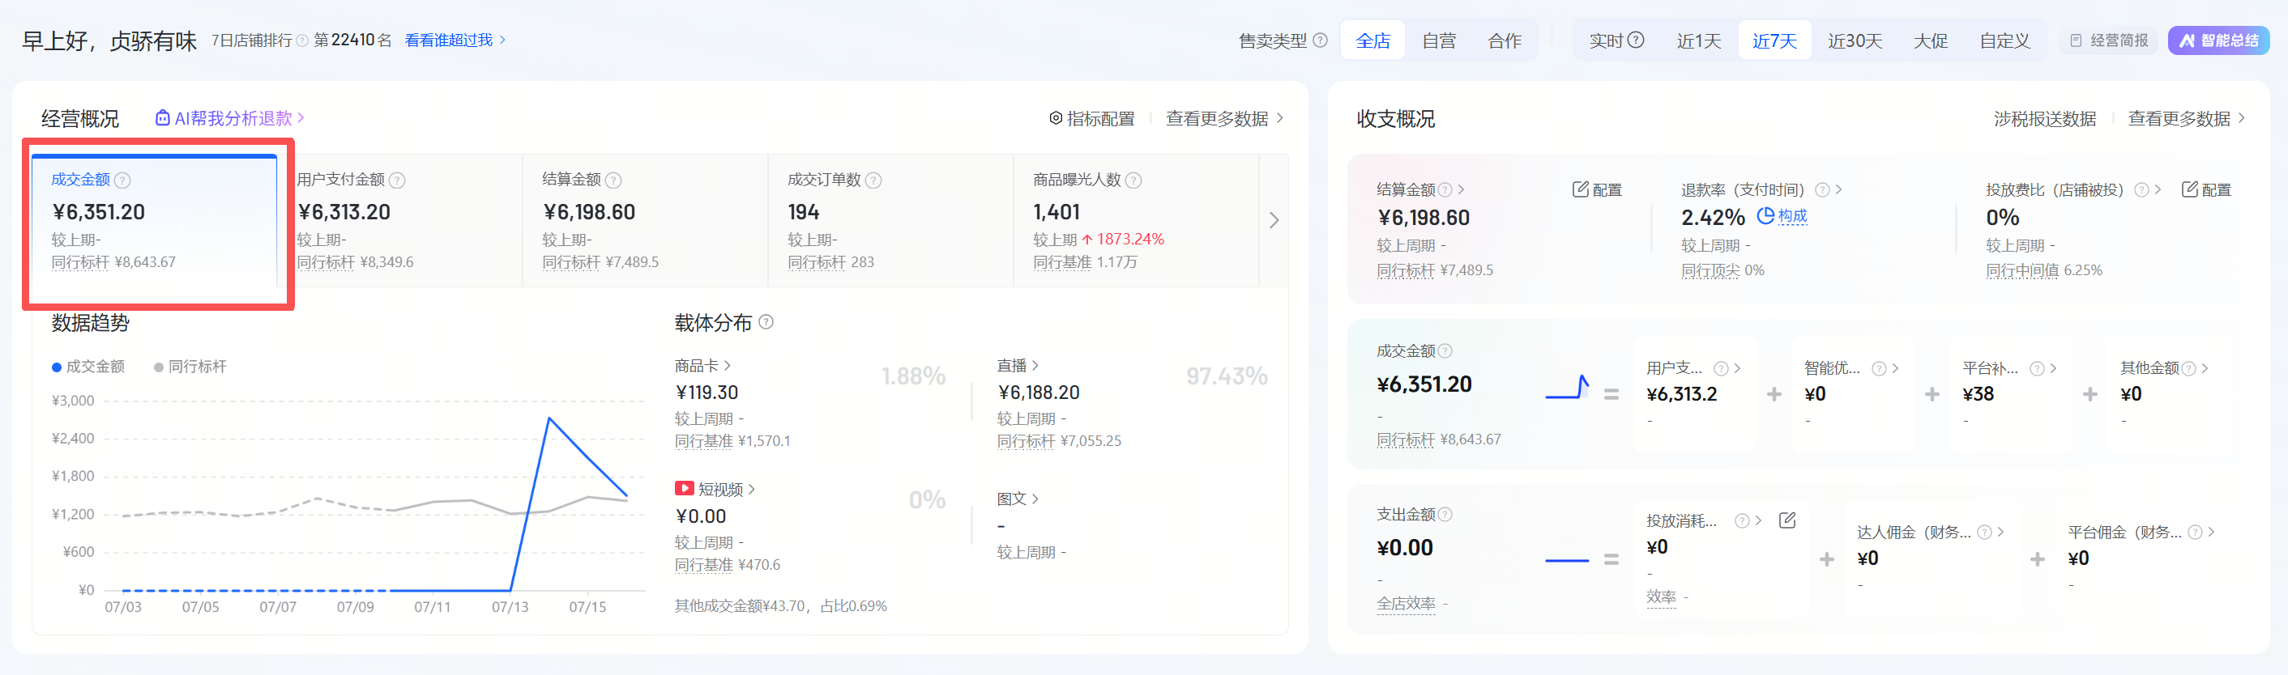2288x675 pixels.
Task: Toggle 成交金额 legend series in chart
Action: [88, 367]
